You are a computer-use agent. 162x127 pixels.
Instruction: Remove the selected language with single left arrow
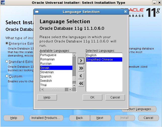[x=81, y=76]
